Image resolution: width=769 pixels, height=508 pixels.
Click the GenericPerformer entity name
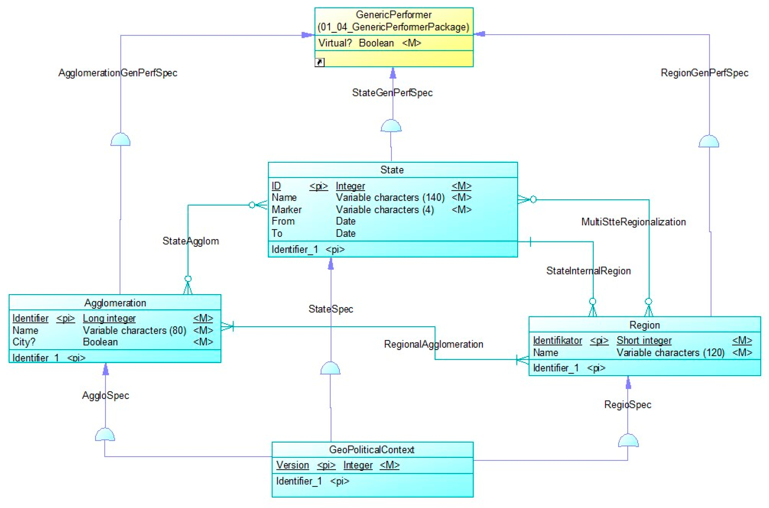(393, 15)
